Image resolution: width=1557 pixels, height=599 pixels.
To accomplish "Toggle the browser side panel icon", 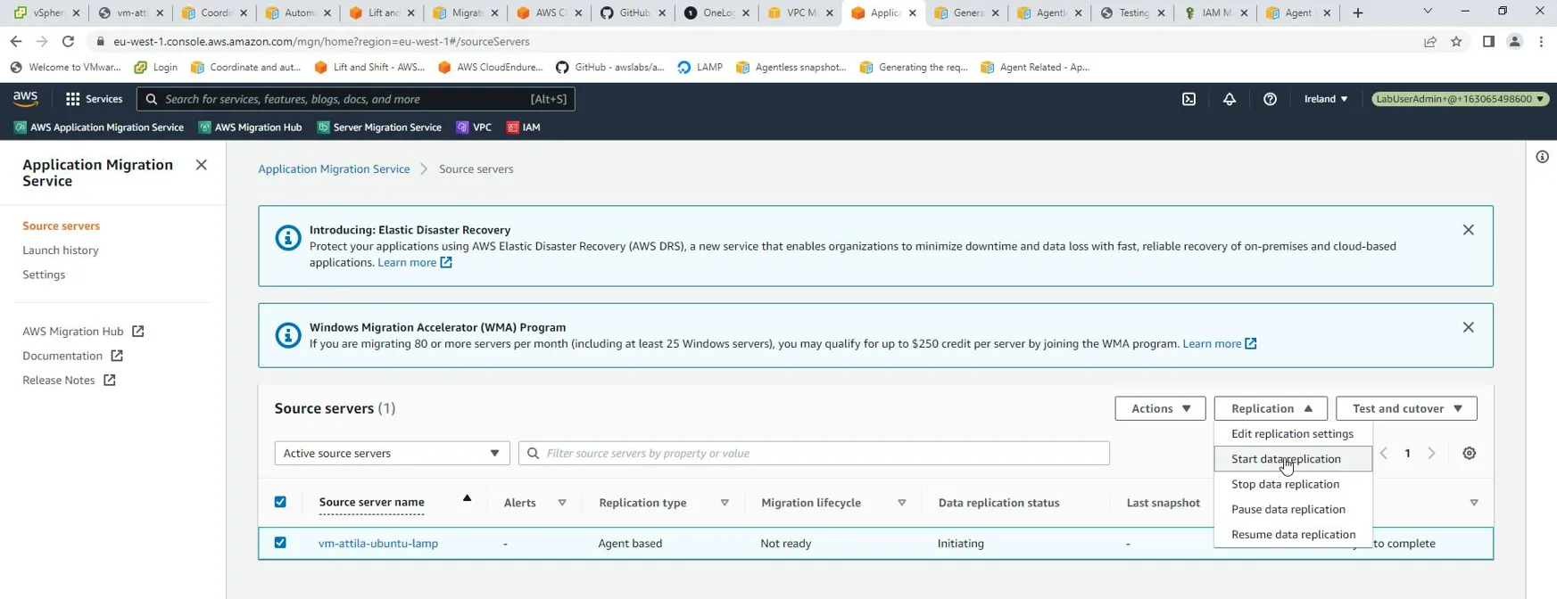I will 1488,41.
